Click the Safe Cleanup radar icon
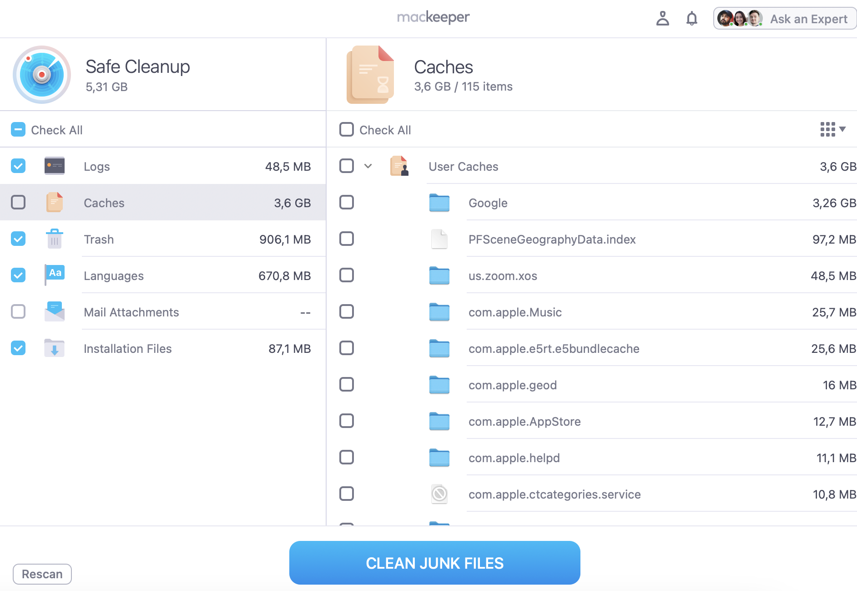Screen dimensions: 857x591 42,74
